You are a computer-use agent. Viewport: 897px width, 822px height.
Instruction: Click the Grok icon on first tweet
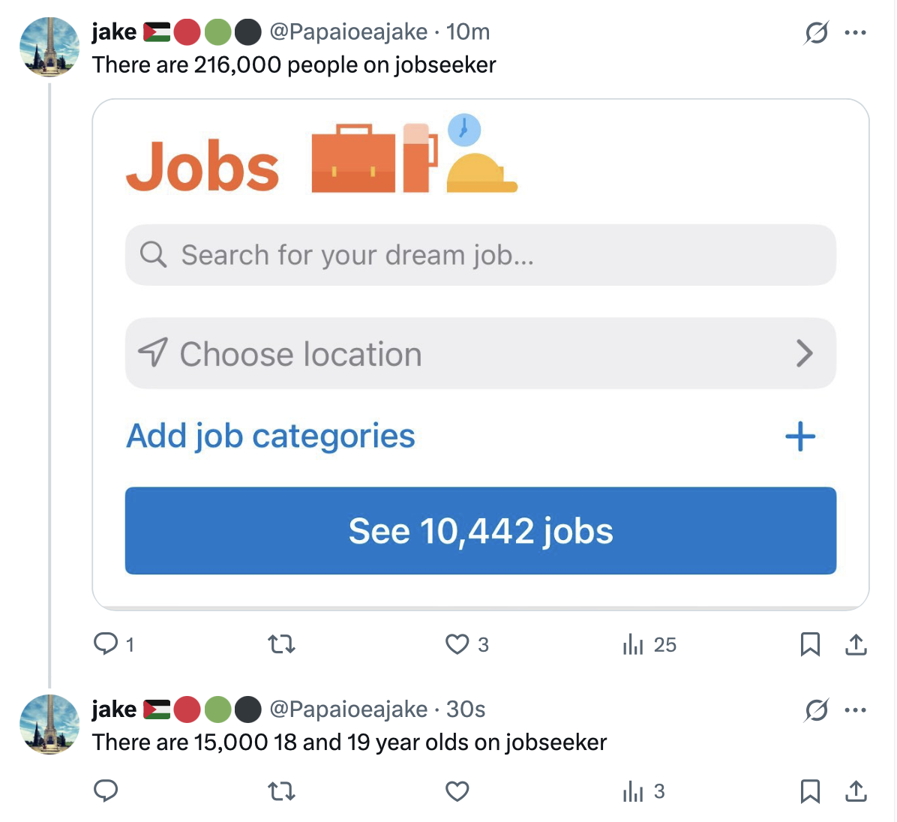click(816, 33)
